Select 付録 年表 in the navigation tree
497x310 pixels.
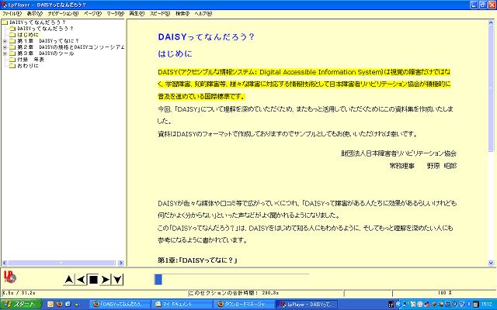point(30,59)
